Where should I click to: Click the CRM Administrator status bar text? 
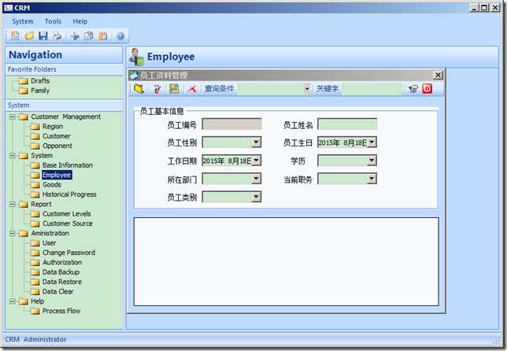click(x=35, y=339)
